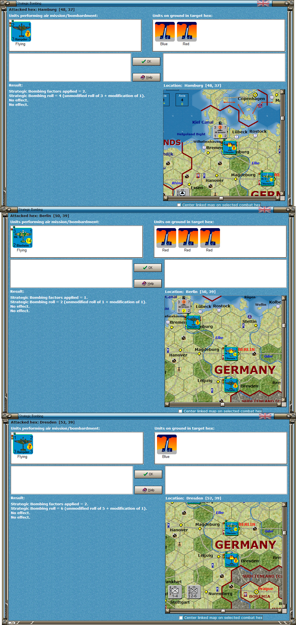
Task: Select BB Schlesien naval unit on Berlin map
Action: pos(184,306)
